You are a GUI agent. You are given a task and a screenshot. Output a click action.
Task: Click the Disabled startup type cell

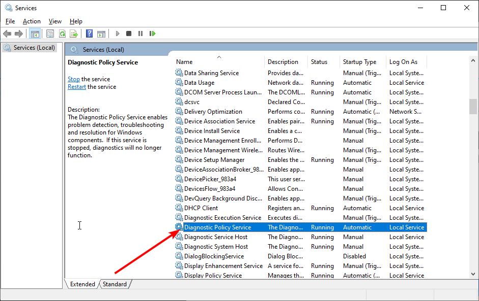click(354, 256)
